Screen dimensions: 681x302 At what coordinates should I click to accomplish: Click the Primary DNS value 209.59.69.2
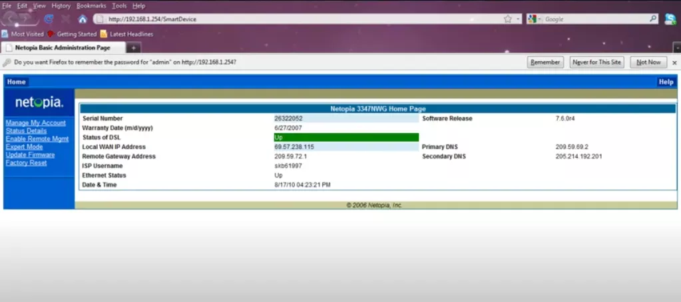coord(572,147)
